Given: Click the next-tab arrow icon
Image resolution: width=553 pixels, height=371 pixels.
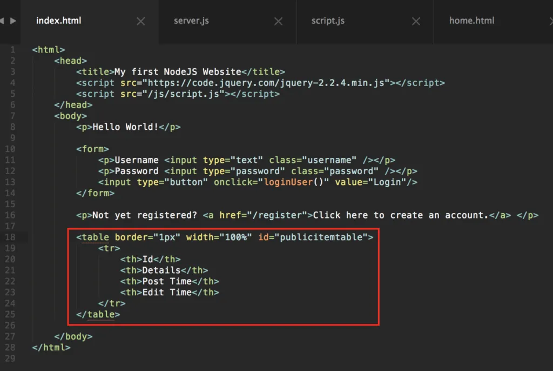Looking at the screenshot, I should point(13,21).
